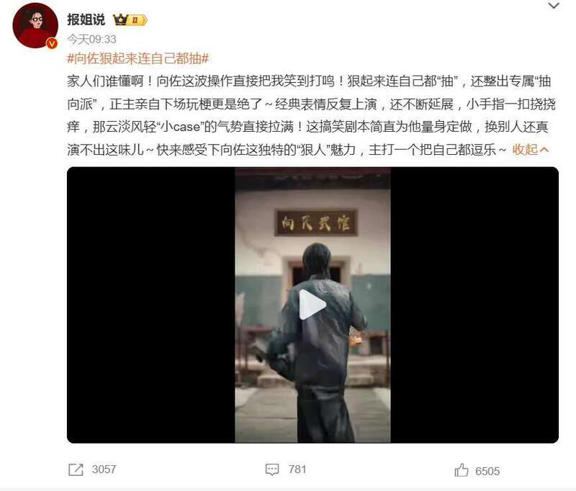576x491 pixels.
Task: Click the comment count 781
Action: [x=297, y=469]
